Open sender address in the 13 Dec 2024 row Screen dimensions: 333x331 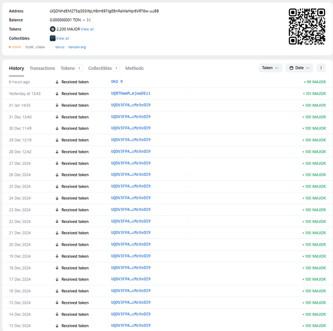[x=131, y=325]
